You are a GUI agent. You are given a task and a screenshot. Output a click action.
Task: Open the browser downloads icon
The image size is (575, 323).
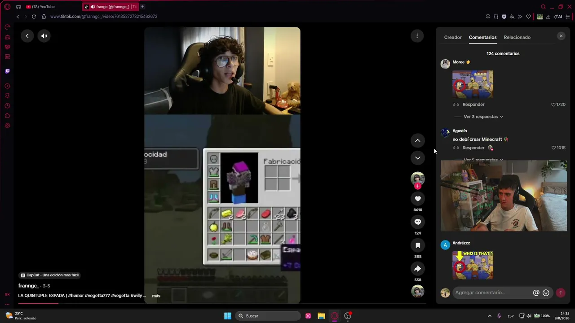coord(548,17)
